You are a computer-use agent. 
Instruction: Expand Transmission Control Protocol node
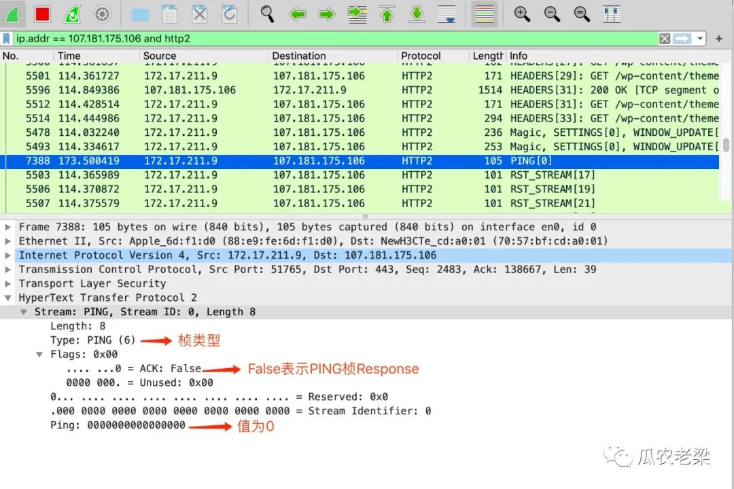pyautogui.click(x=7, y=270)
